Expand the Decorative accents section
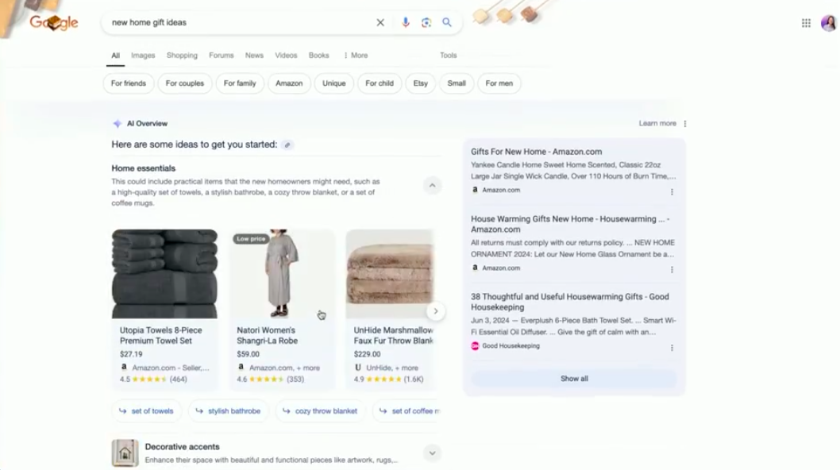 [x=433, y=453]
